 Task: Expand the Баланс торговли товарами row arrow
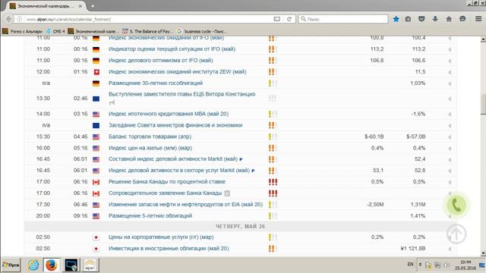click(x=449, y=137)
